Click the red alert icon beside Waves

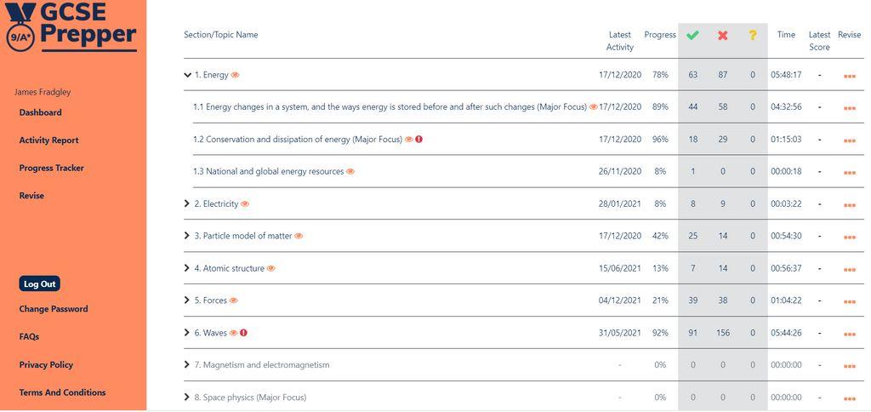pyautogui.click(x=243, y=333)
